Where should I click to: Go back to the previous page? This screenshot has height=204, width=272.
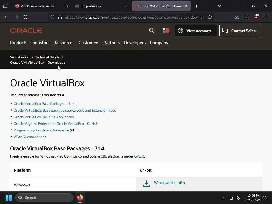pos(6,17)
